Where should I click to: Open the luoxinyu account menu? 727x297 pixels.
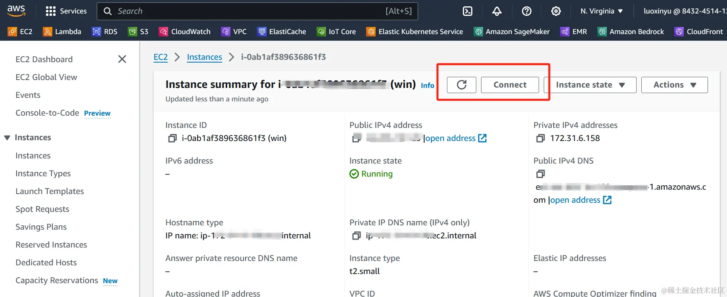pyautogui.click(x=685, y=11)
